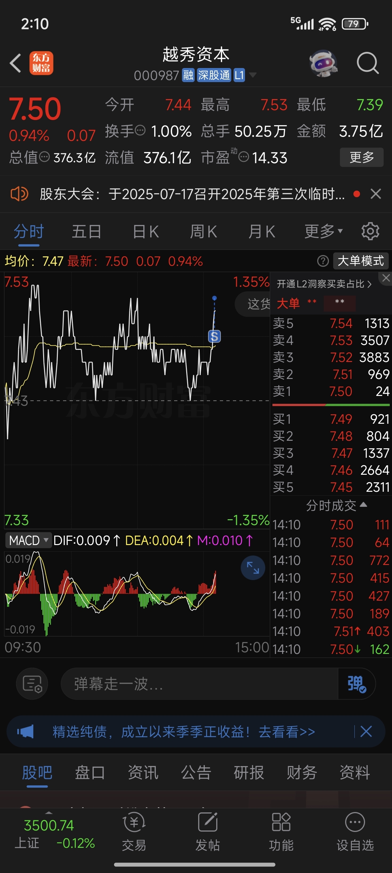Tap the 融 margin badge
The image size is (392, 873).
[188, 75]
